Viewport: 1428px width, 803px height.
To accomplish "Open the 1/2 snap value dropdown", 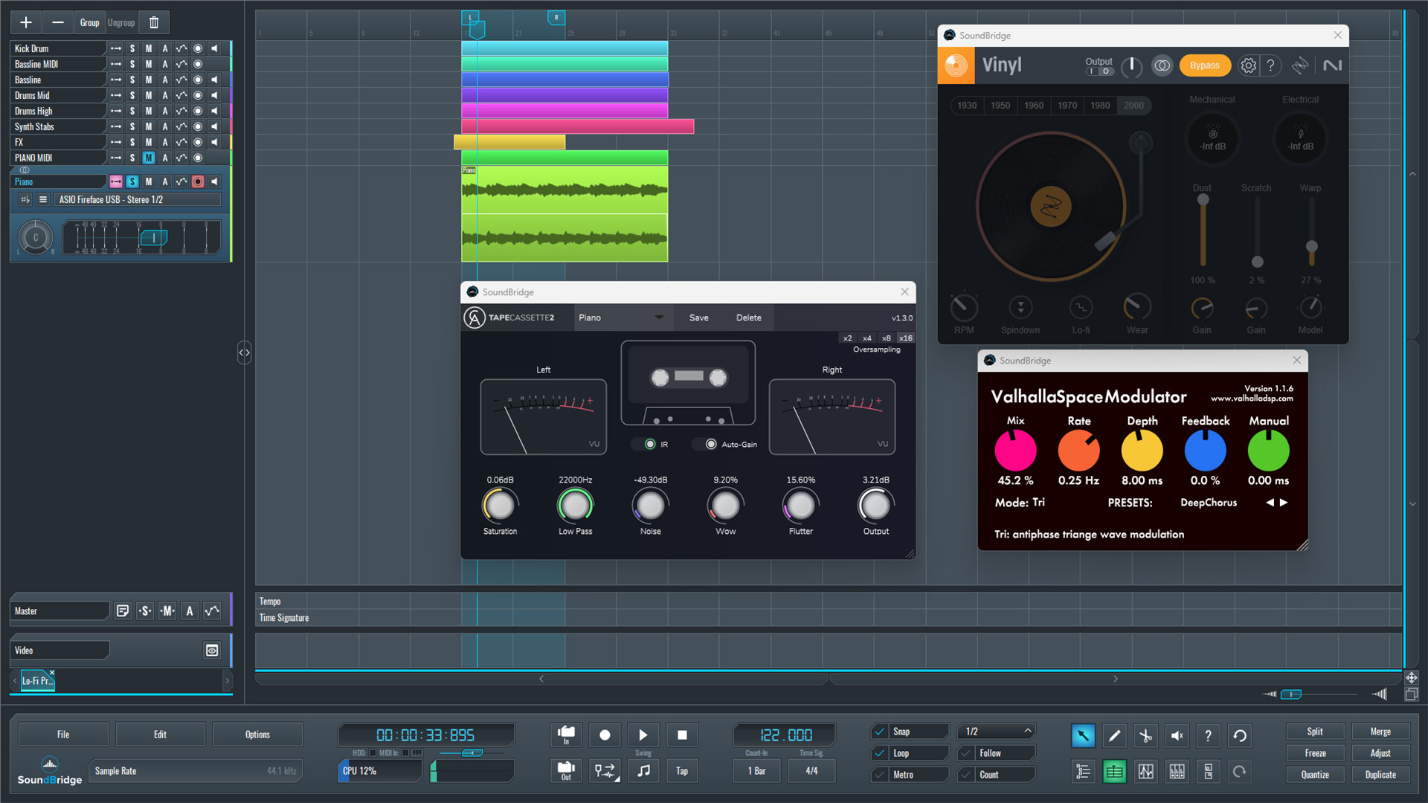I will (x=997, y=732).
